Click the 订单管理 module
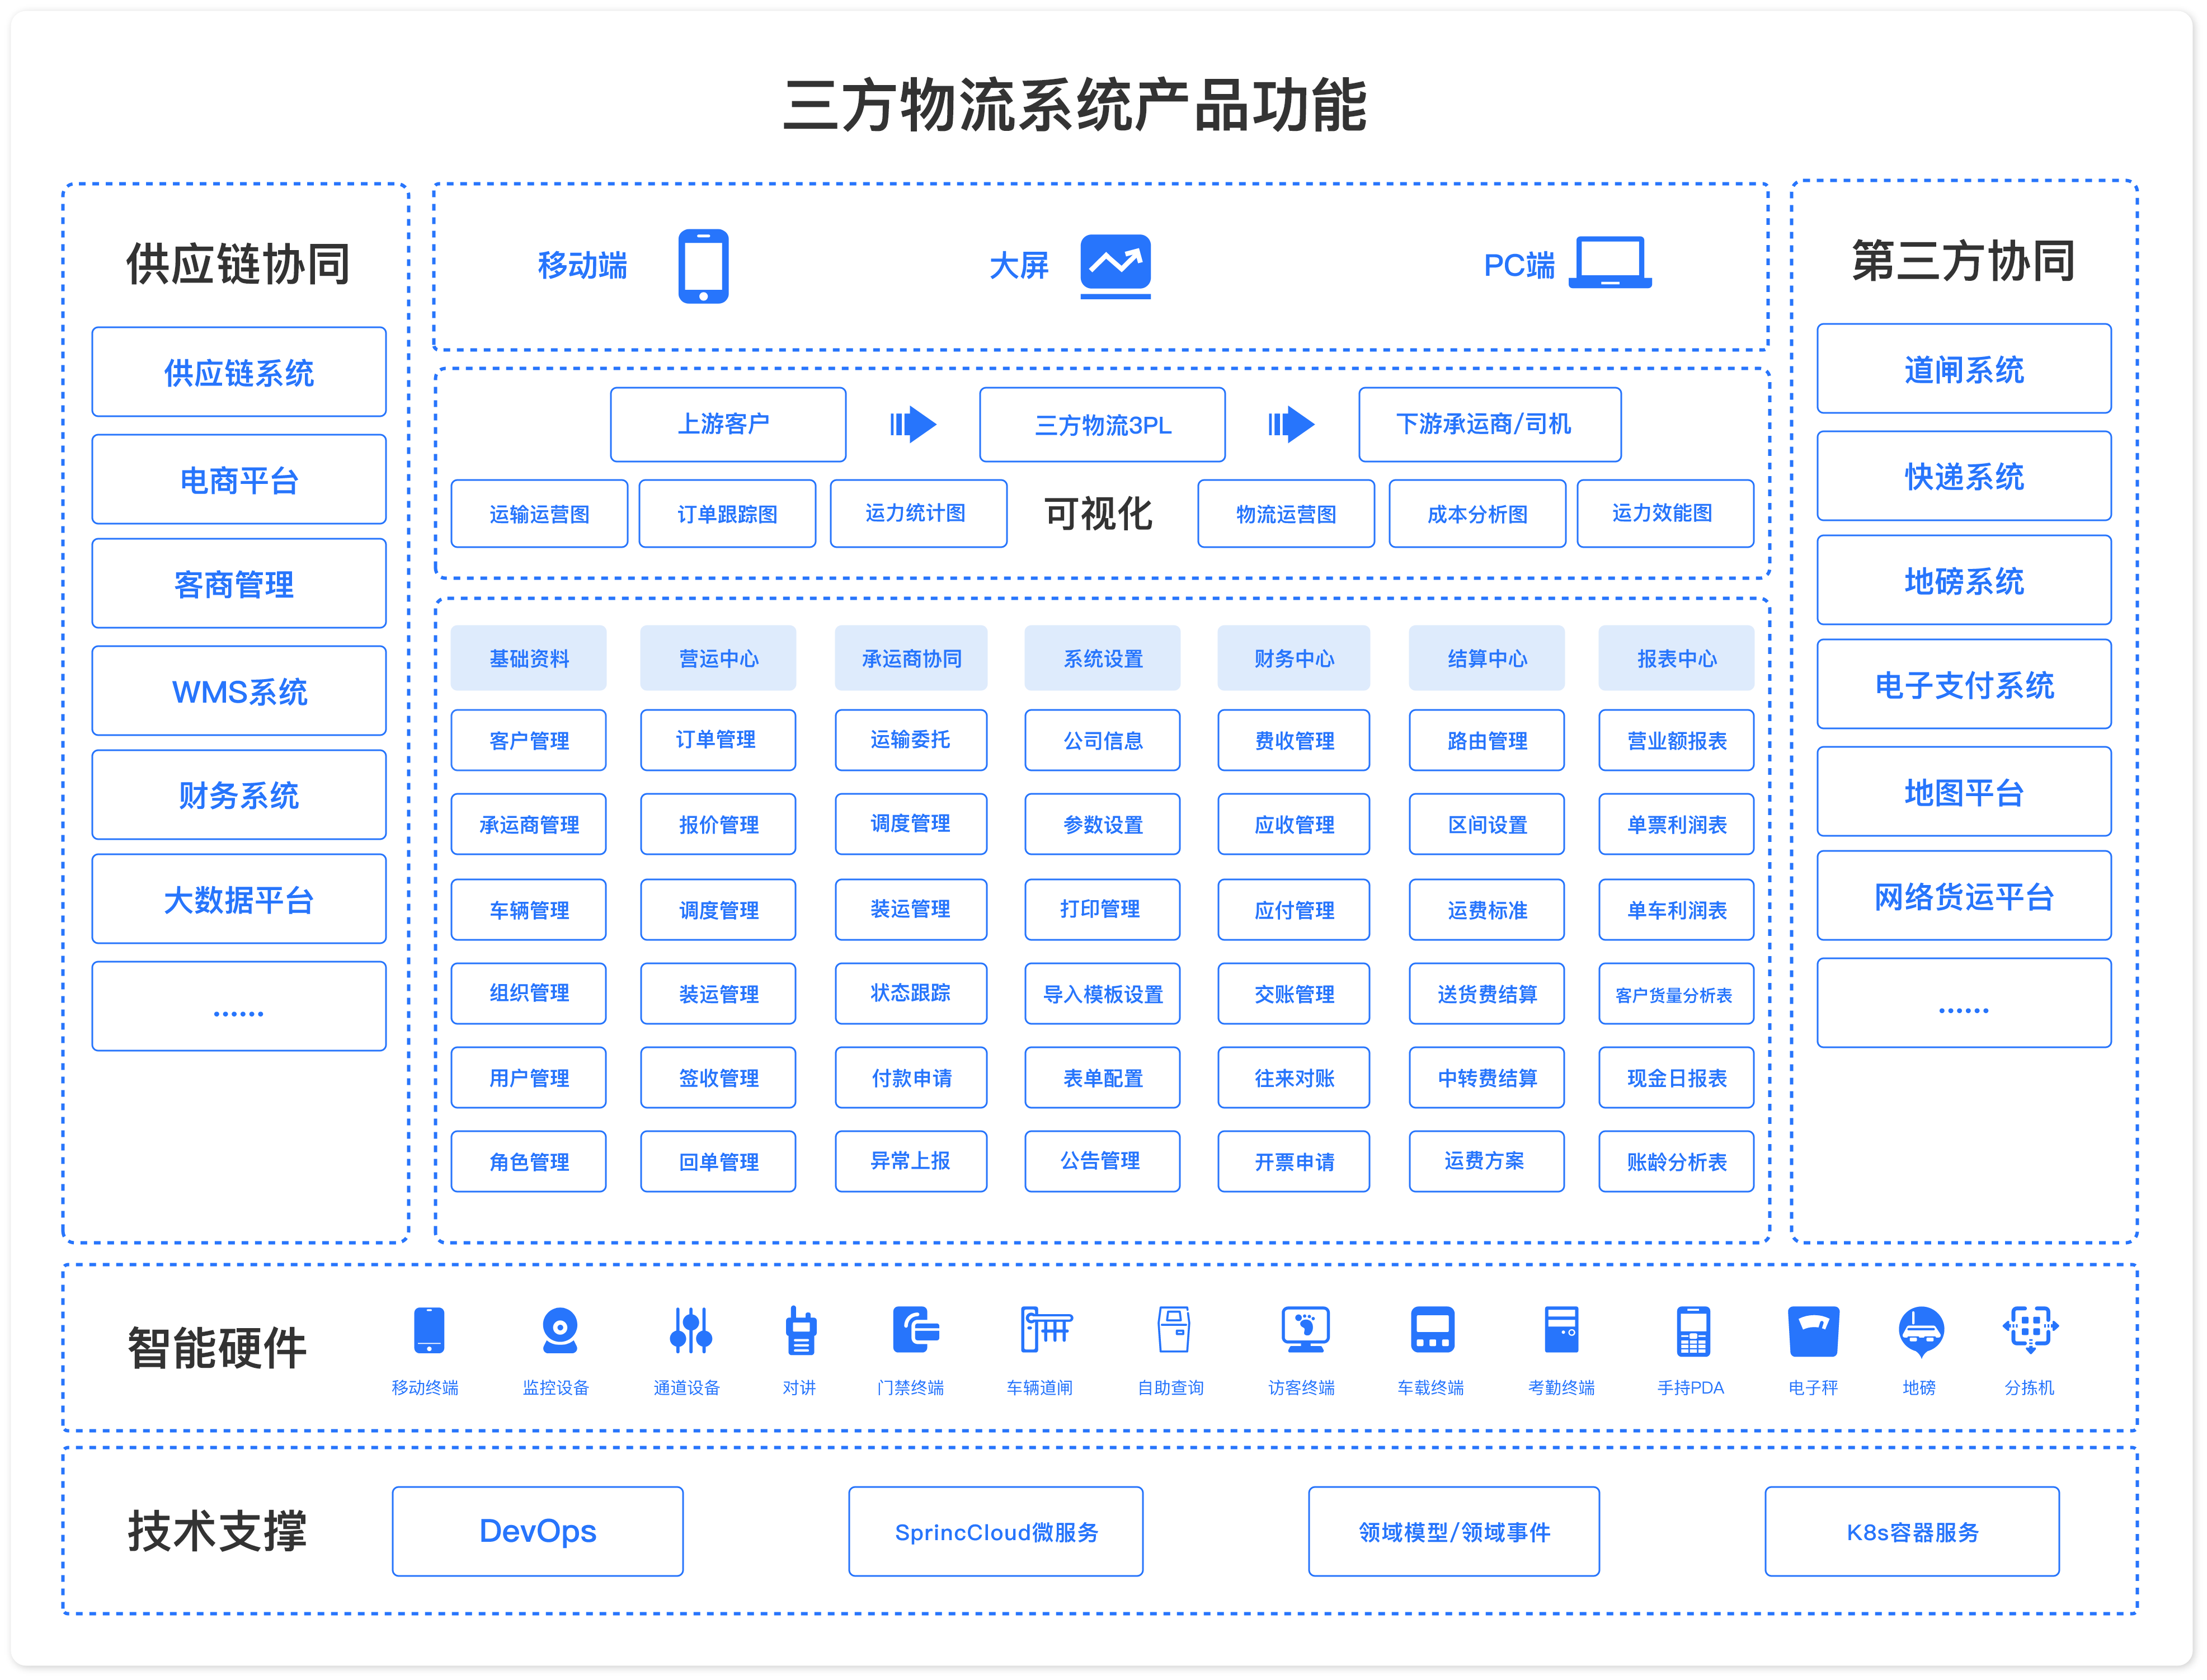The height and width of the screenshot is (1680, 2207). coord(718,740)
